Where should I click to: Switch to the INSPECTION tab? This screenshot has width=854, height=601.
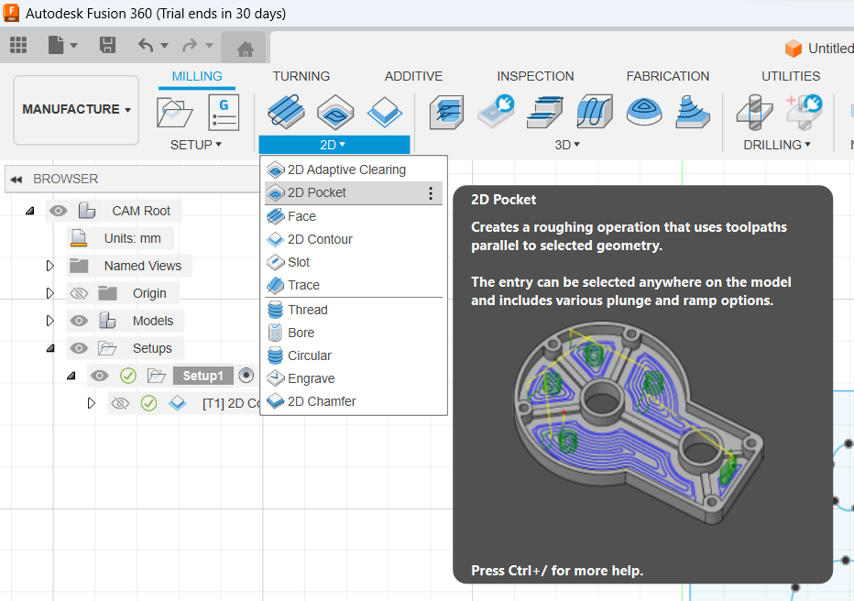pyautogui.click(x=535, y=76)
